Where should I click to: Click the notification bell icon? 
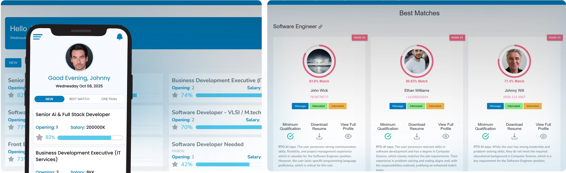(119, 37)
